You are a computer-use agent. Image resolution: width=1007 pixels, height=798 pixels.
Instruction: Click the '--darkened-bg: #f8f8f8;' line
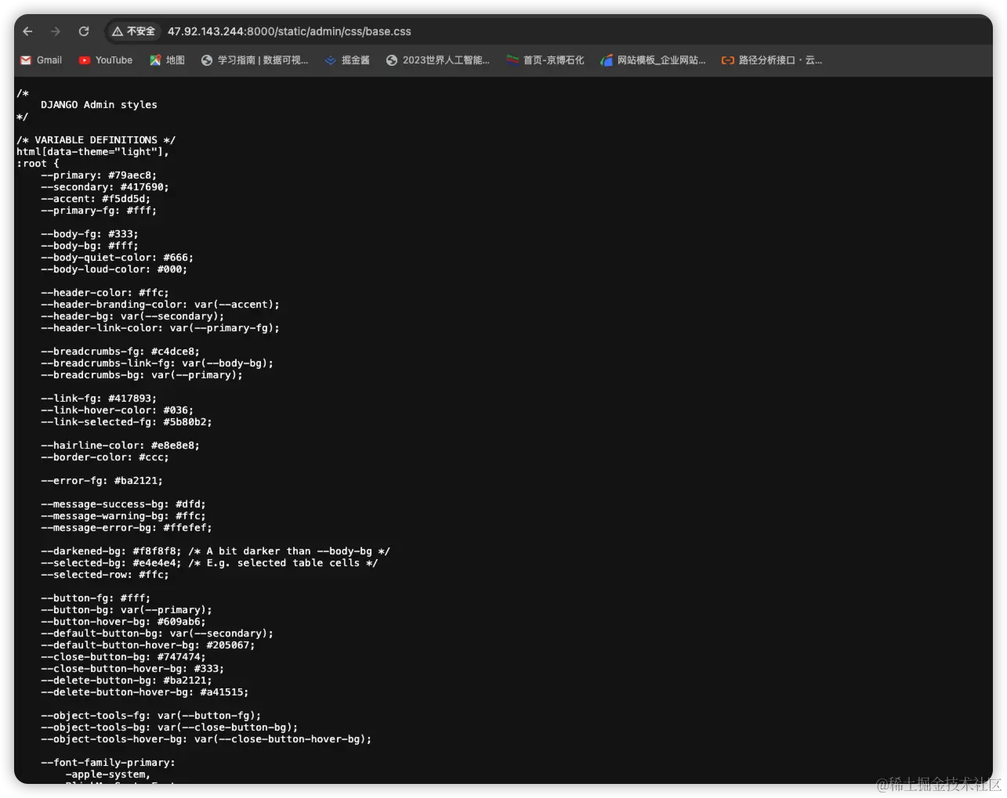[216, 551]
